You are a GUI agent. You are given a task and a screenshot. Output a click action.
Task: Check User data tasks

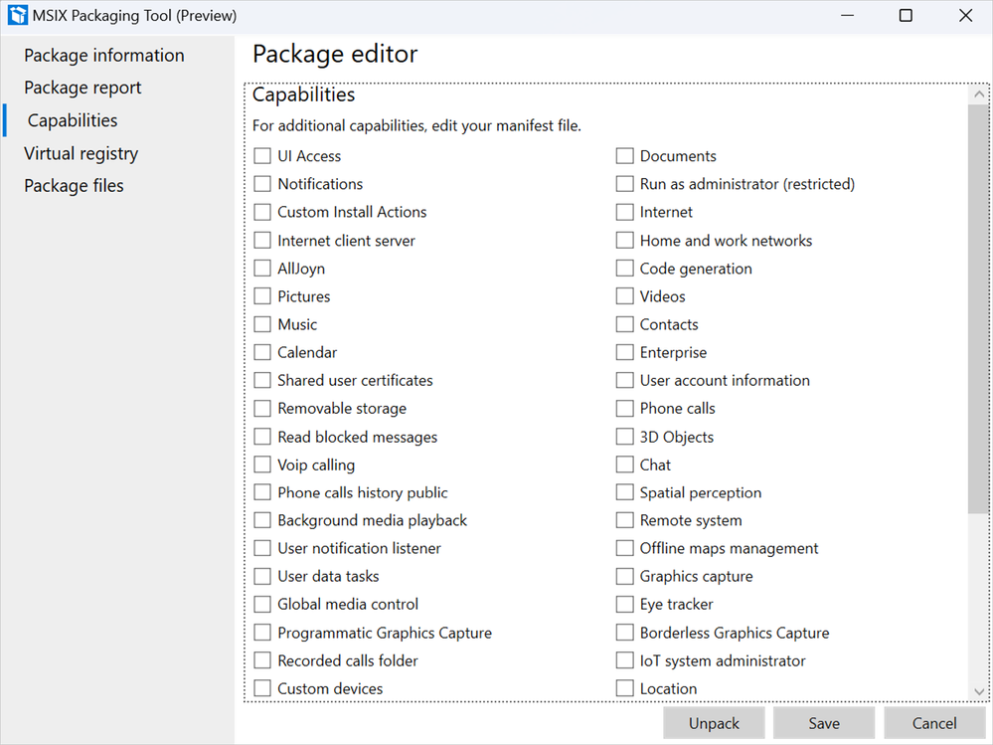pos(262,576)
